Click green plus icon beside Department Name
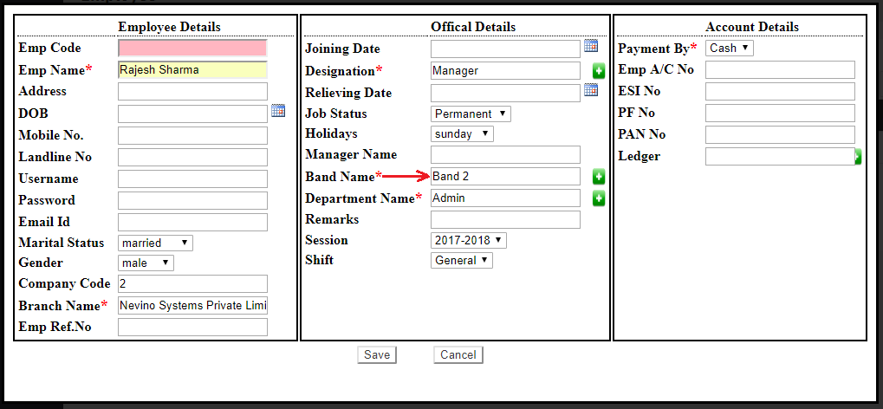This screenshot has width=883, height=409. [599, 198]
